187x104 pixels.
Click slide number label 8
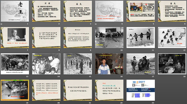pos(59,50)
